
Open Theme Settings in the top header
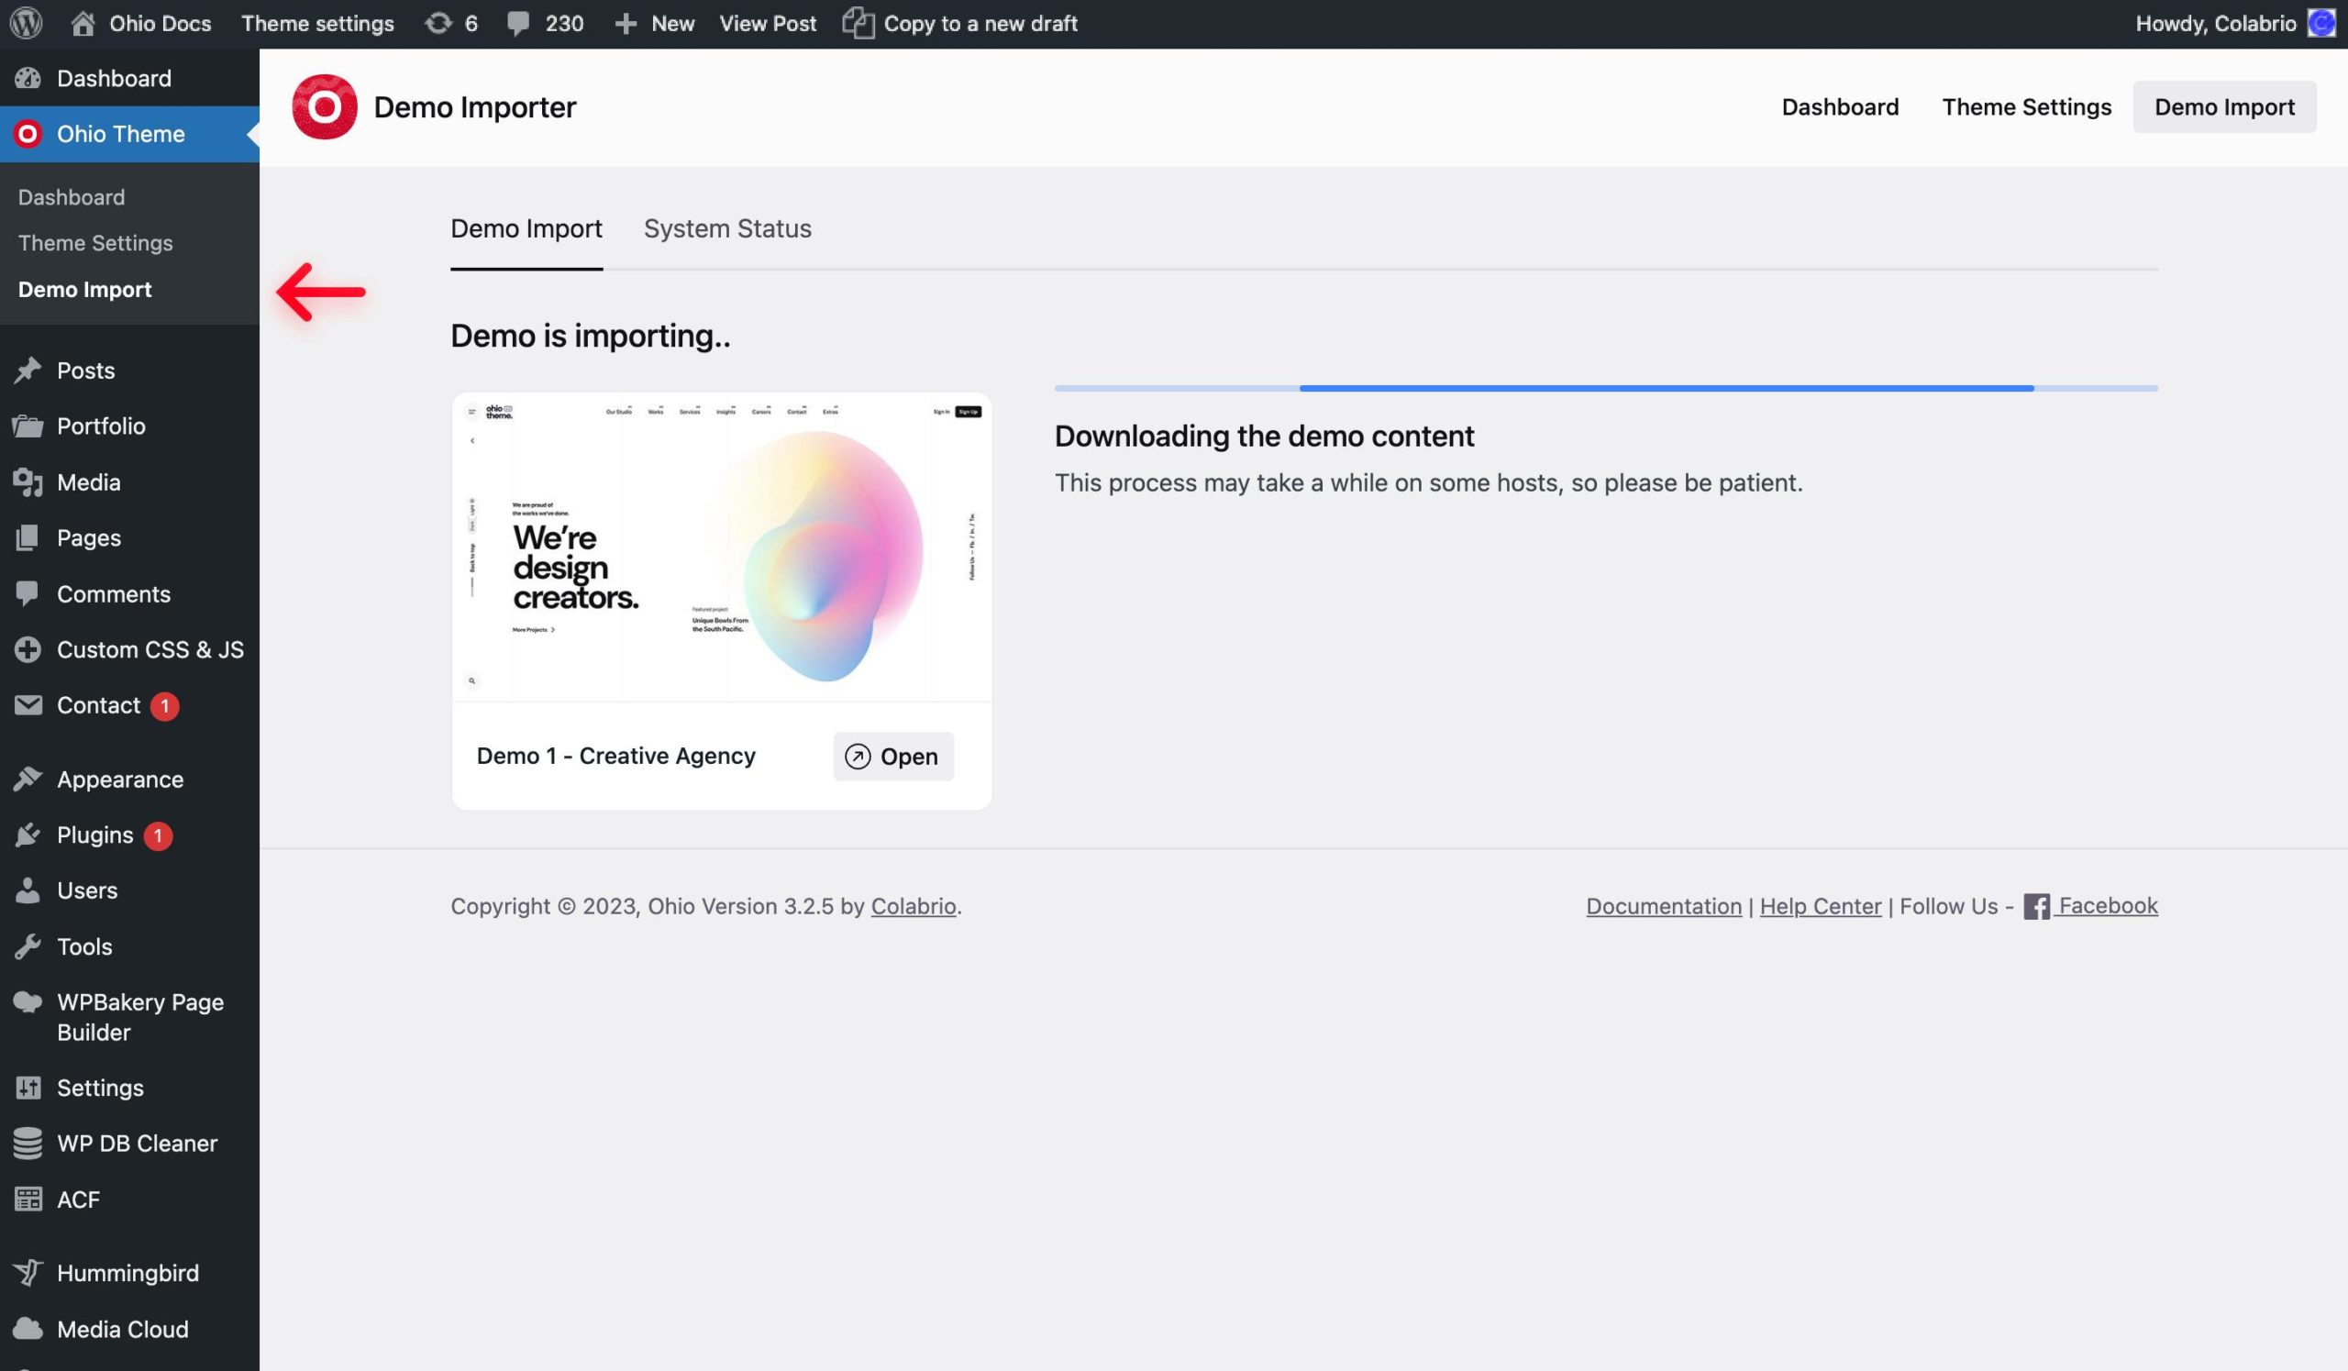2026,107
